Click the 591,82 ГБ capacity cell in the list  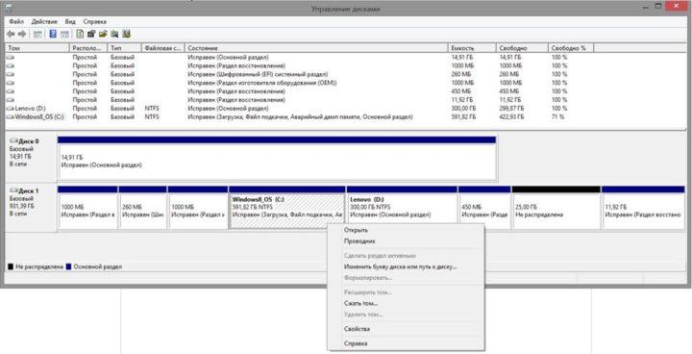463,117
